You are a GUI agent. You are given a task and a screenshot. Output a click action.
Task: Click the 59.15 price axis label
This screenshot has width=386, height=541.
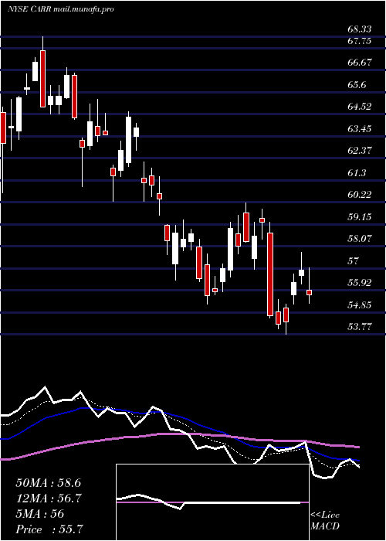click(x=360, y=217)
